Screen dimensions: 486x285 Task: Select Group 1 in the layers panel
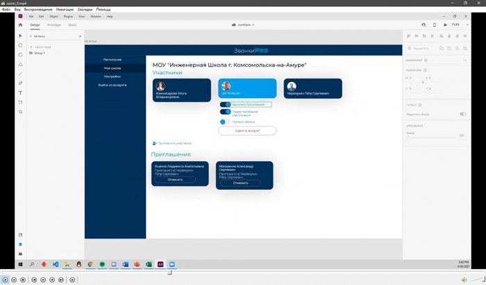39,53
